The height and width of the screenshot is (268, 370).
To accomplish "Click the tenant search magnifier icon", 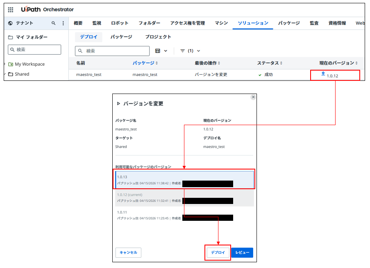I will tap(54, 23).
